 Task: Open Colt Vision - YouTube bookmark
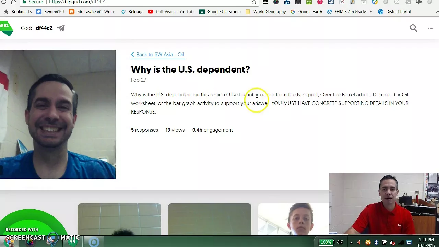[x=171, y=12]
